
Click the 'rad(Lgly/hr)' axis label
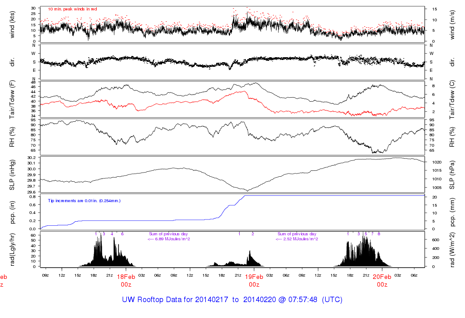(12, 250)
